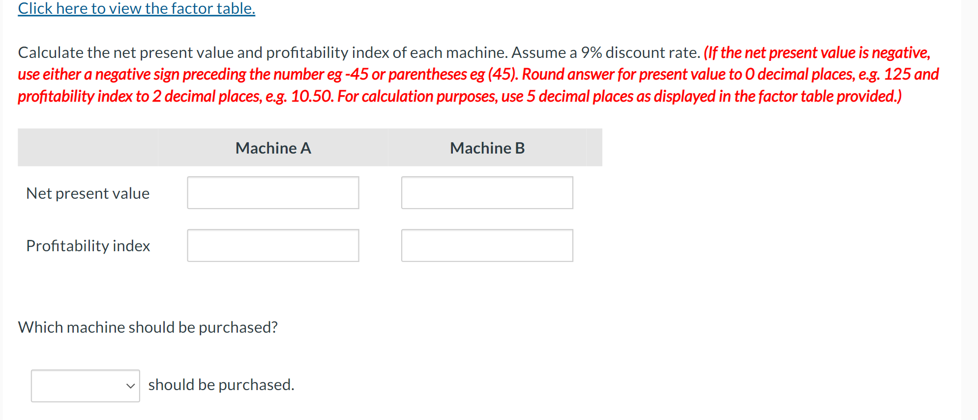This screenshot has height=420, width=978.
Task: Click the 'should be purchased.' label text
Action: tap(221, 385)
